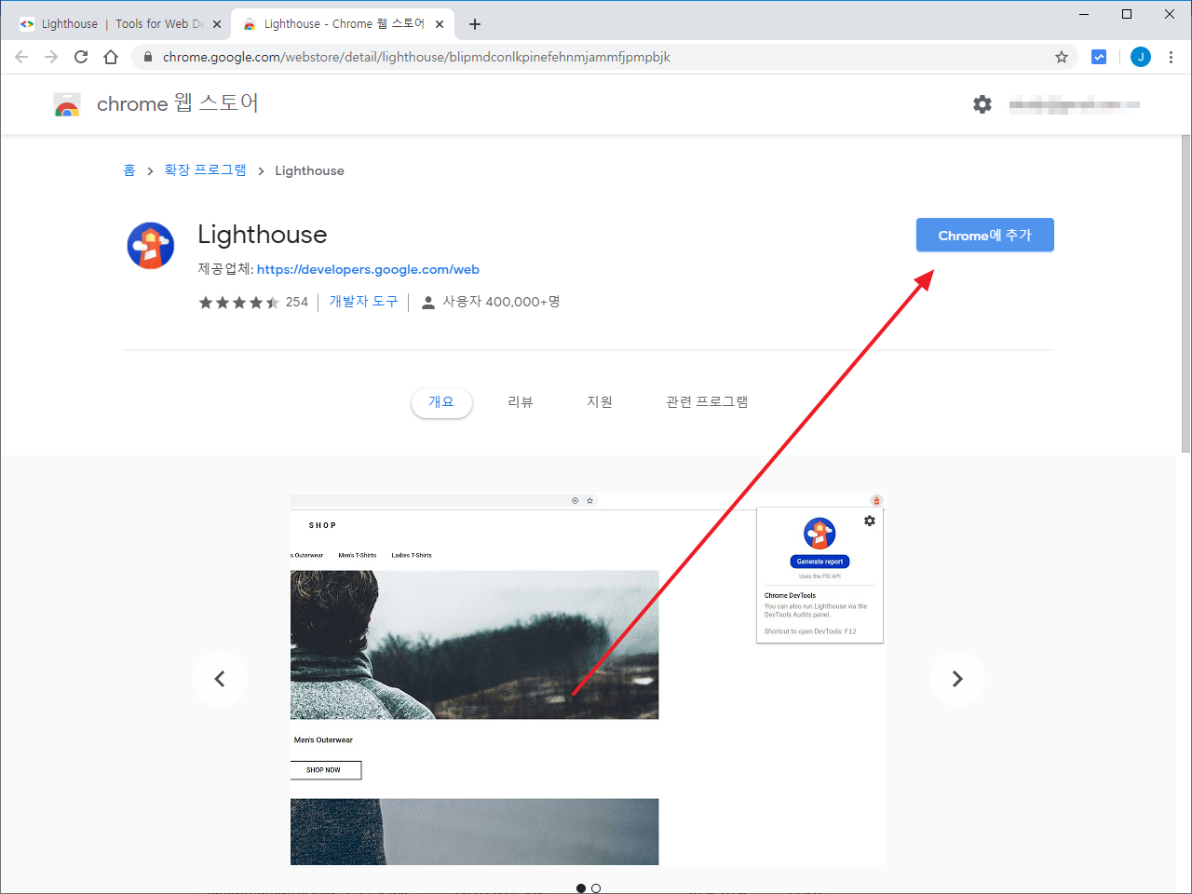Maximize the browser window

[1127, 14]
